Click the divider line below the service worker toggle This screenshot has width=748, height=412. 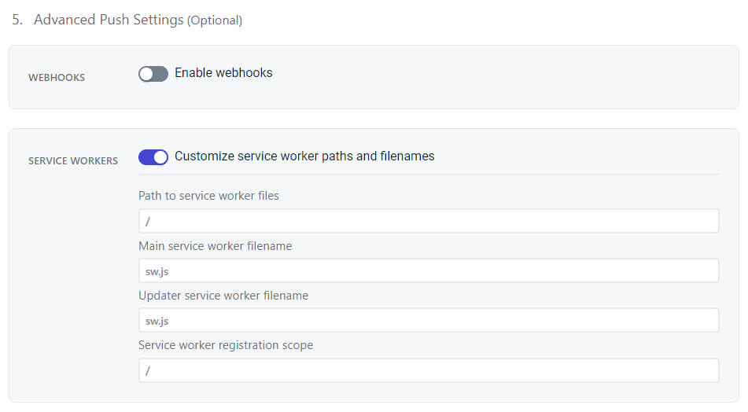coord(428,175)
